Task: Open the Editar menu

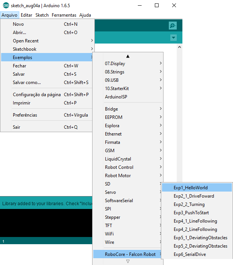Action: point(26,15)
